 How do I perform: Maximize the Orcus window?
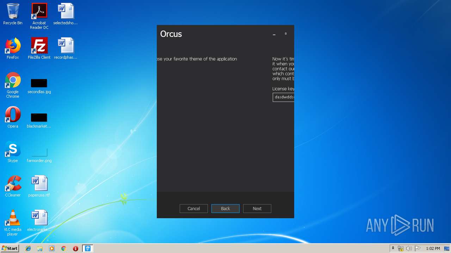286,34
